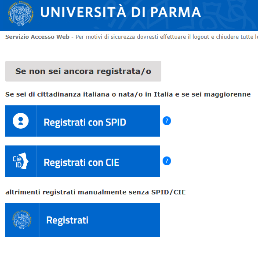Viewport: 258px width, 253px height.
Task: Select the 'Registrati con SPID' label
Action: tap(85, 122)
